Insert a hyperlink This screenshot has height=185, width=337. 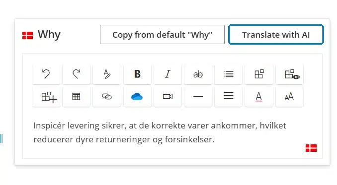[x=107, y=97]
